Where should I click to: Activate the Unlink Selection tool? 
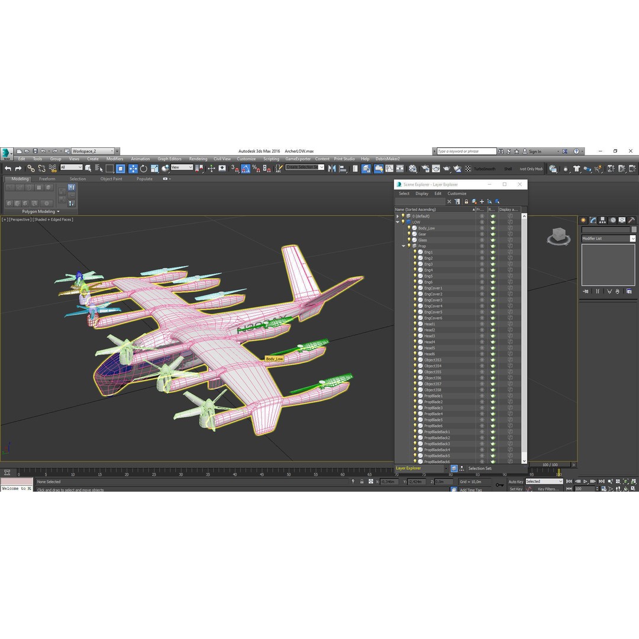[41, 168]
